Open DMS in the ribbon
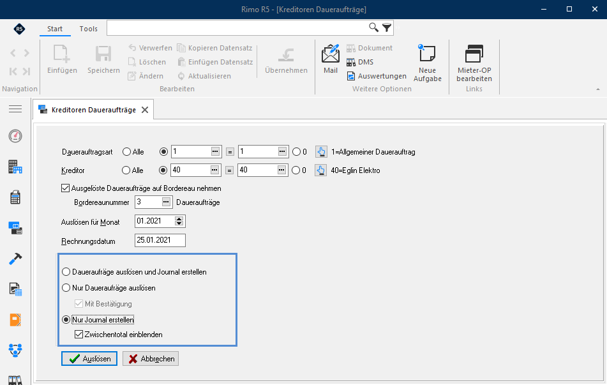The width and height of the screenshot is (607, 385). (360, 62)
